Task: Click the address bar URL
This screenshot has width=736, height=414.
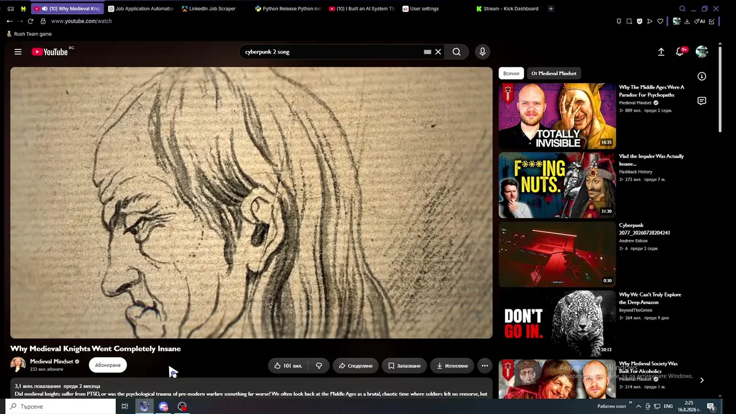Action: tap(81, 21)
